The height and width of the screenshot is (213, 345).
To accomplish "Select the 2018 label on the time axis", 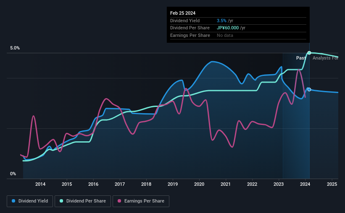I will tap(146, 184).
